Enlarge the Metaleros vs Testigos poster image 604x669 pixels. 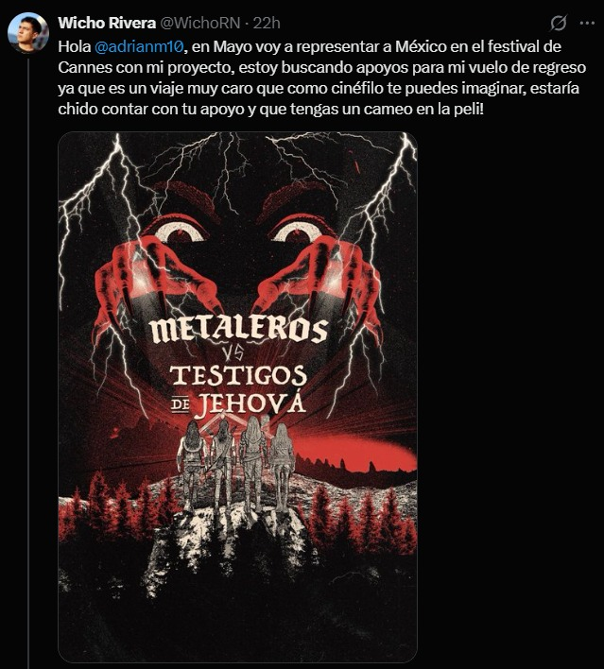(237, 397)
